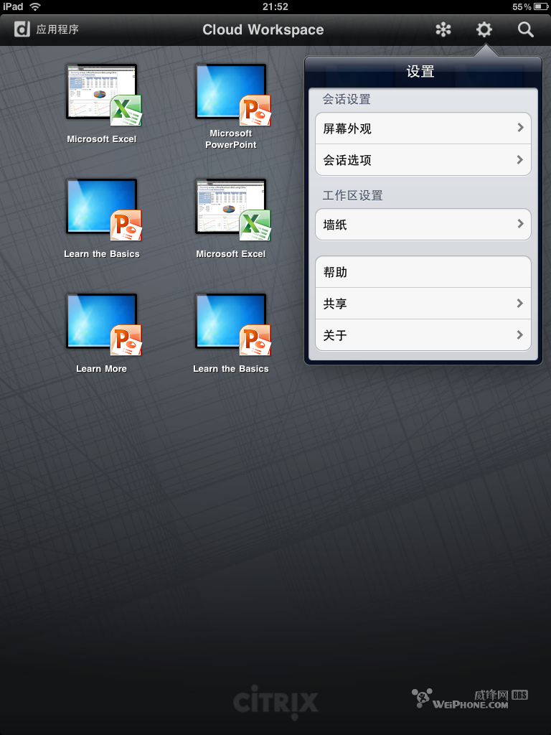Open 会话选项 settings row
Viewport: 551px width, 735px height.
click(423, 160)
